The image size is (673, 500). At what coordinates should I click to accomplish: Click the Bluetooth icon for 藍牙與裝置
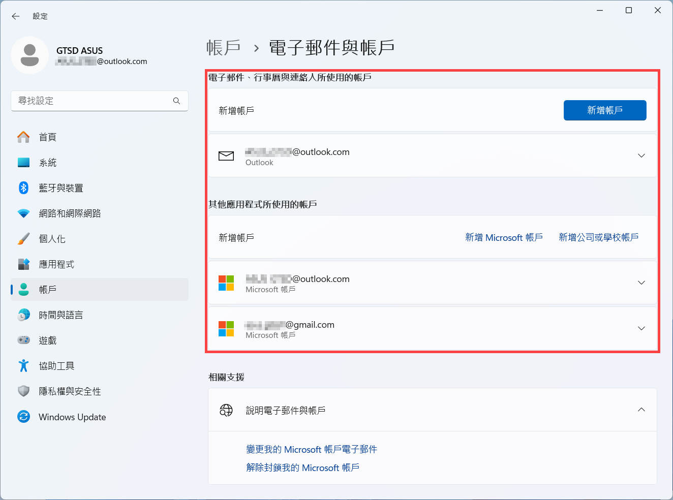coord(23,188)
